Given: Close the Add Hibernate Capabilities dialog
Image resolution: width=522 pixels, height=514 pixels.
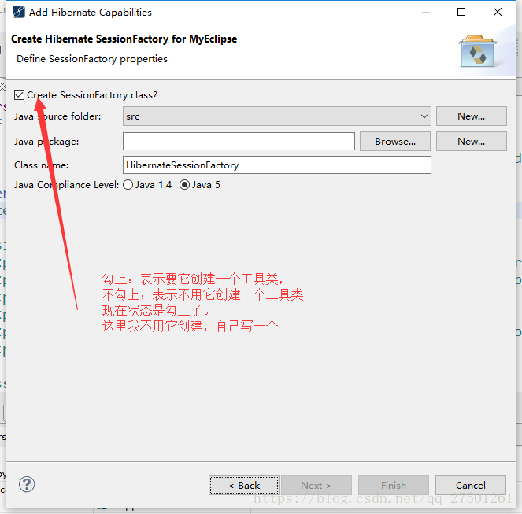Looking at the screenshot, I should tap(498, 12).
